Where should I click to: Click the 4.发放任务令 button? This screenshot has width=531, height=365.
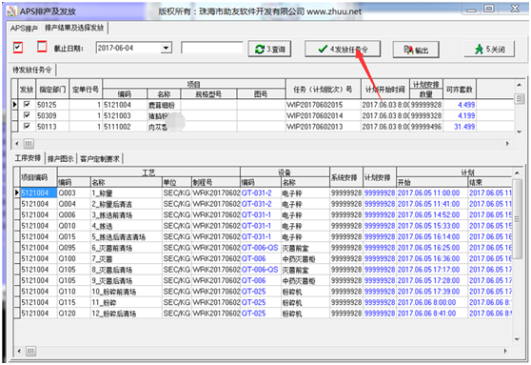point(343,49)
